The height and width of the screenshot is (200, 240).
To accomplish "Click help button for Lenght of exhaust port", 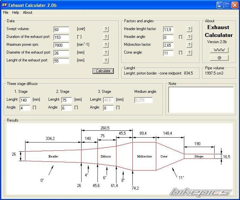I will click(106, 60).
